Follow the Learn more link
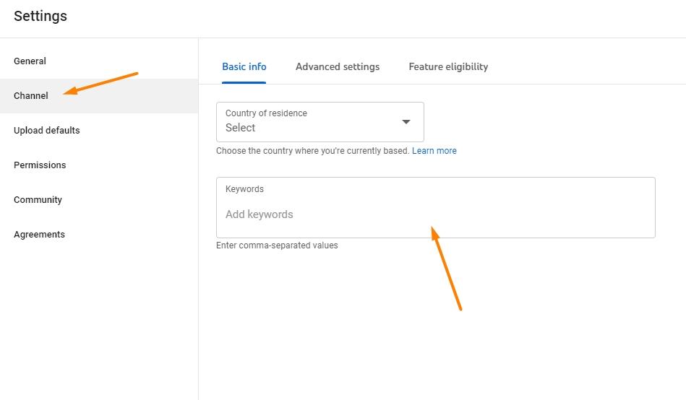Screen dimensions: 686x400 coord(434,151)
